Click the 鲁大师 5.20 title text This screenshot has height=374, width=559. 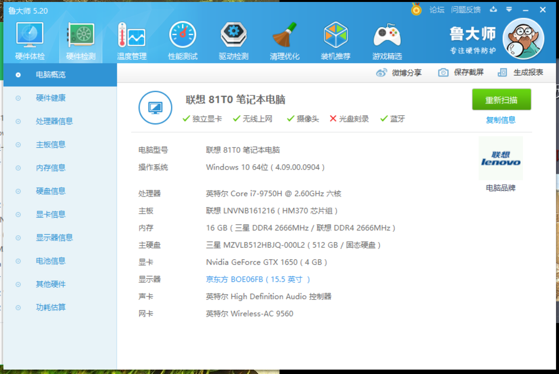click(28, 11)
